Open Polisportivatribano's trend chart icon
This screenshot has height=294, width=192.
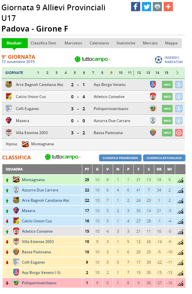tap(180, 283)
